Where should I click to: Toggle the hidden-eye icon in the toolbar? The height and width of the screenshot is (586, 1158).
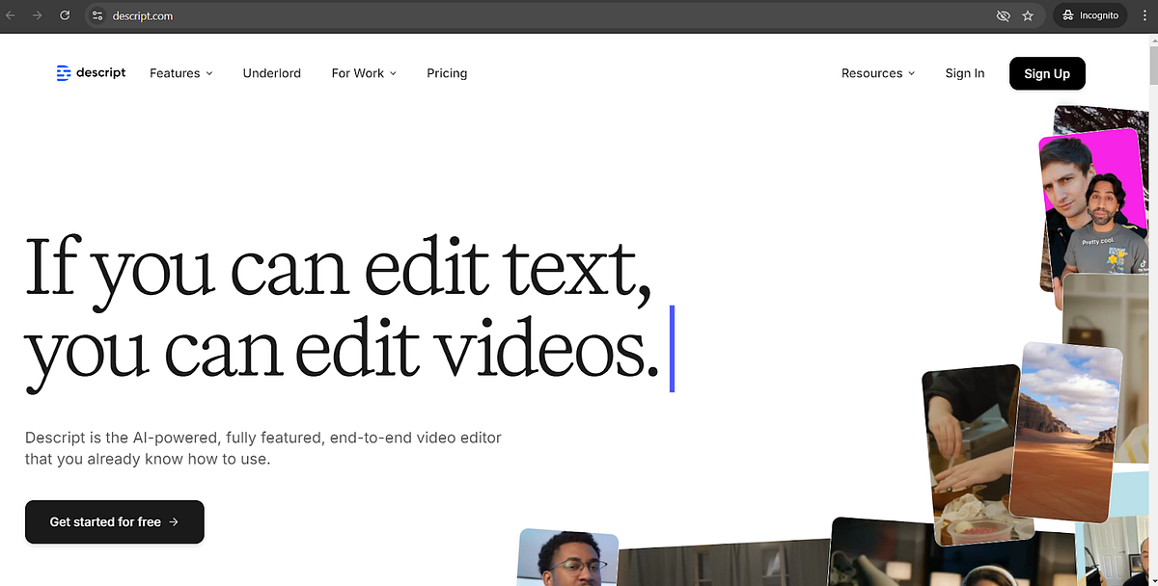point(1003,15)
